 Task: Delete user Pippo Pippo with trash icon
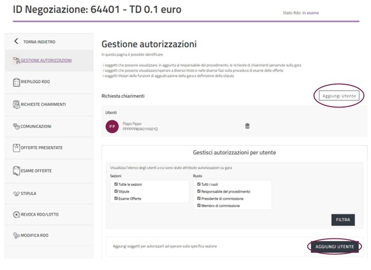click(x=247, y=126)
